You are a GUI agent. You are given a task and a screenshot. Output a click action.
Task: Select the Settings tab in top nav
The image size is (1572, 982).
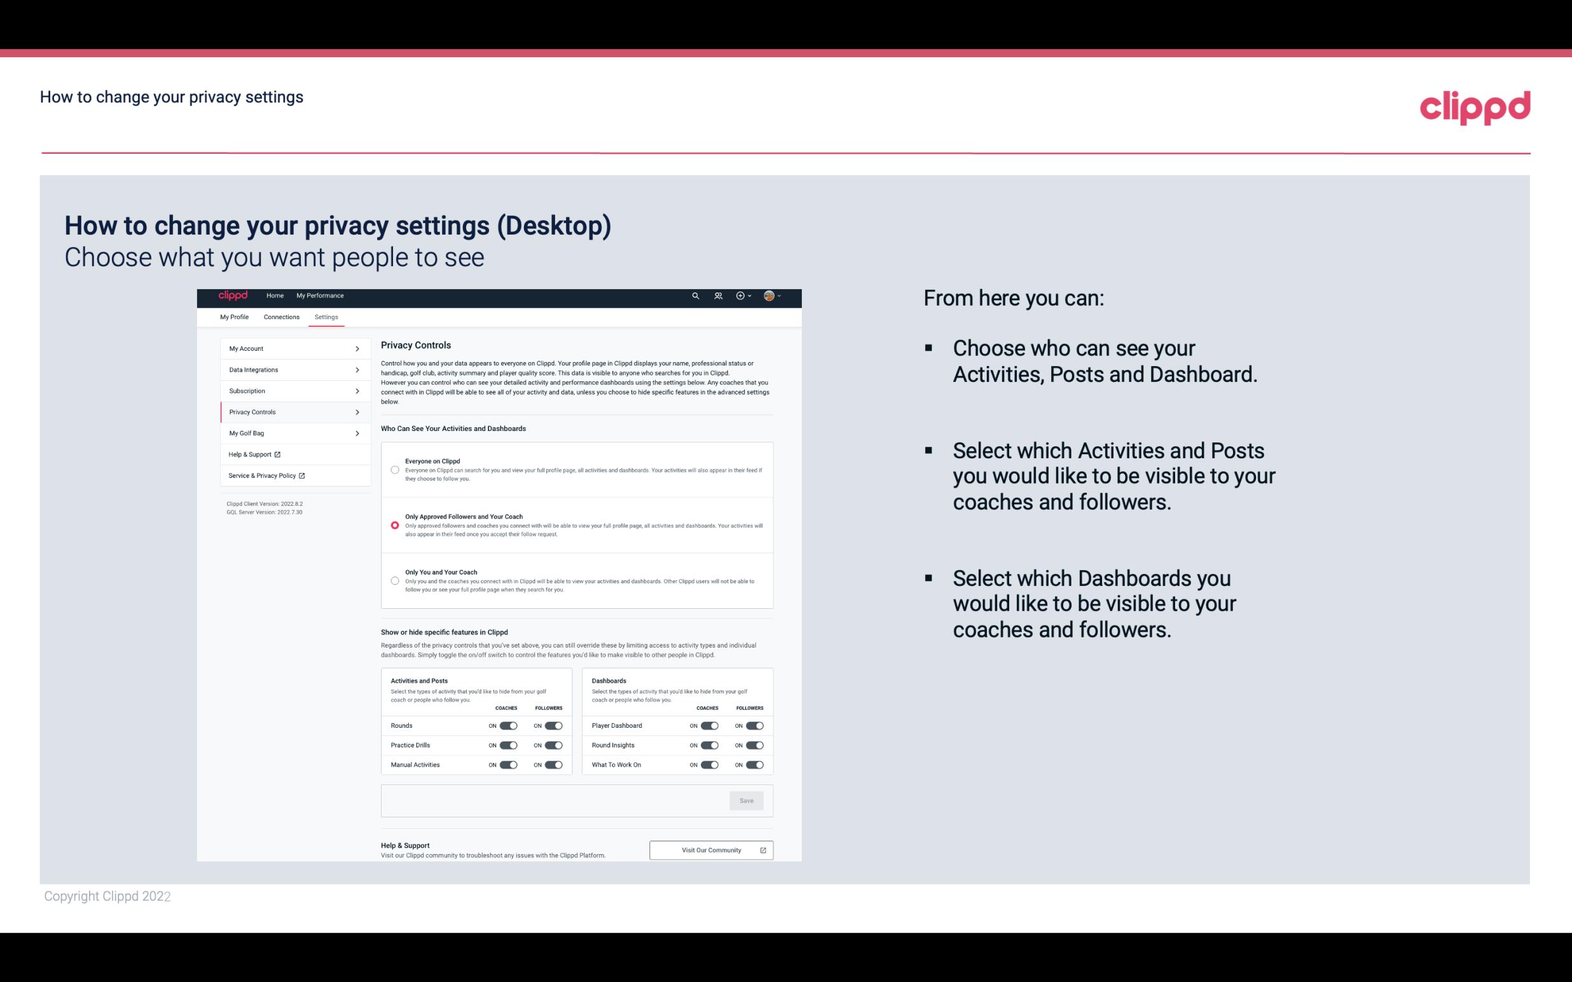(325, 317)
